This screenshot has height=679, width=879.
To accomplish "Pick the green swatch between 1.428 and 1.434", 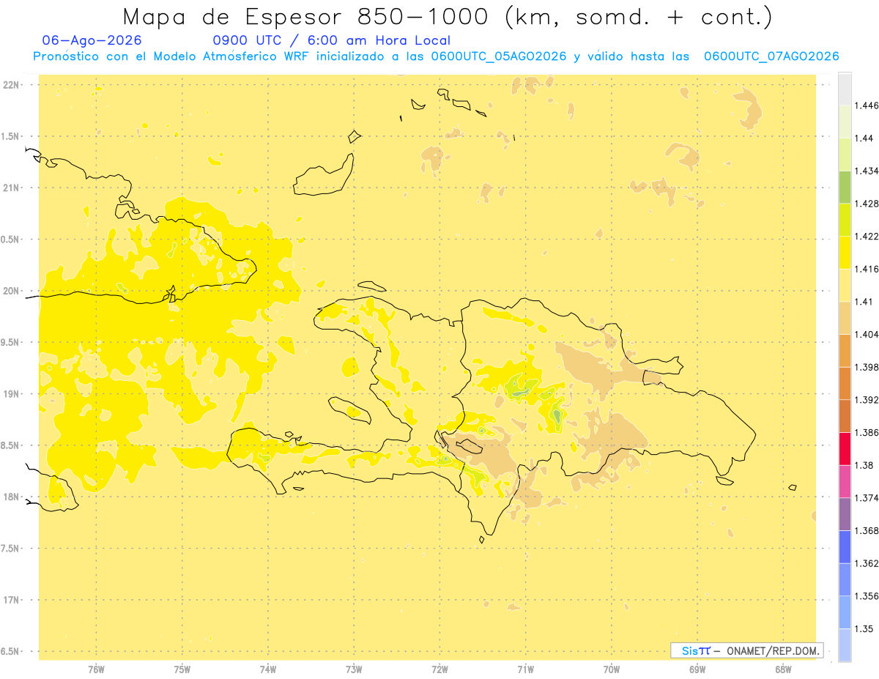I will coord(845,187).
